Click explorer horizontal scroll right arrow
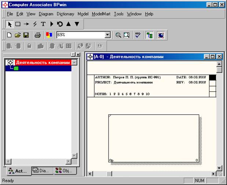Viewport: 227px width, 185px height. coord(69,162)
